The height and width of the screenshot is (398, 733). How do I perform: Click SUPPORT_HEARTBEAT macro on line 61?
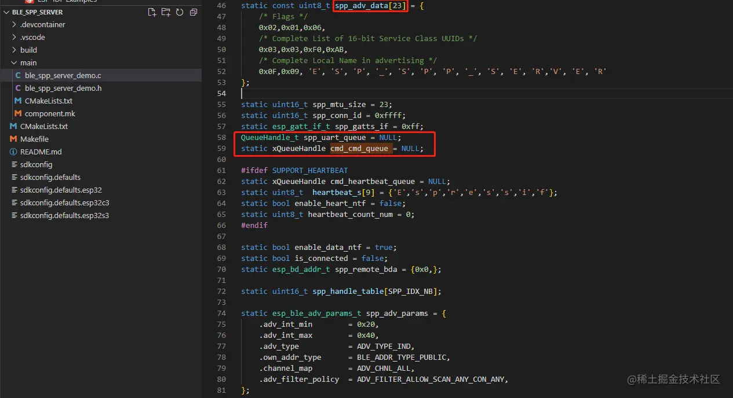coord(310,170)
